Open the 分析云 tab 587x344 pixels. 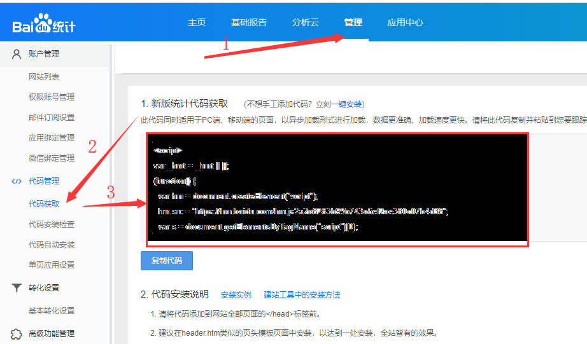pyautogui.click(x=306, y=22)
